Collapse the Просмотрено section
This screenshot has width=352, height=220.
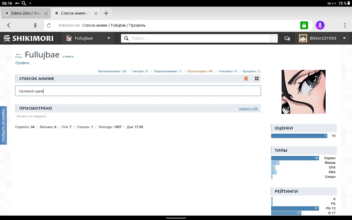[248, 109]
